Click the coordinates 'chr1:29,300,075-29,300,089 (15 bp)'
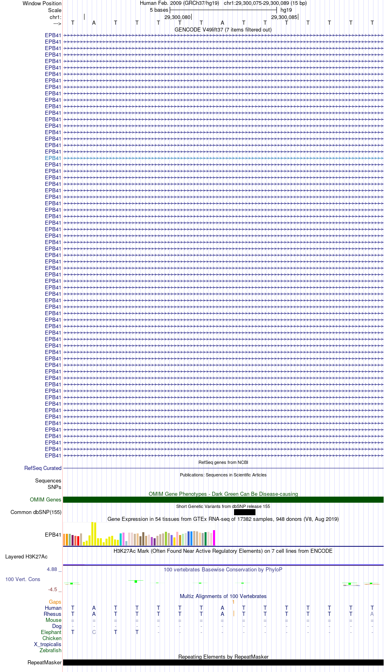 point(265,3)
